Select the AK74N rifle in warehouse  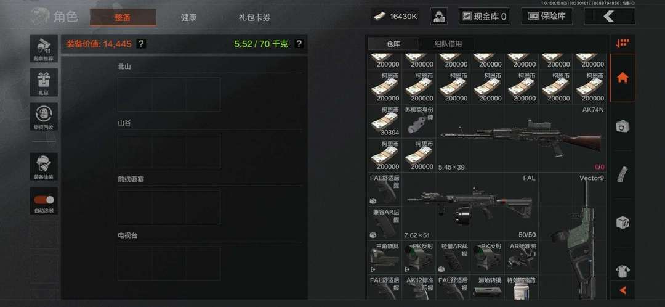[x=522, y=138]
